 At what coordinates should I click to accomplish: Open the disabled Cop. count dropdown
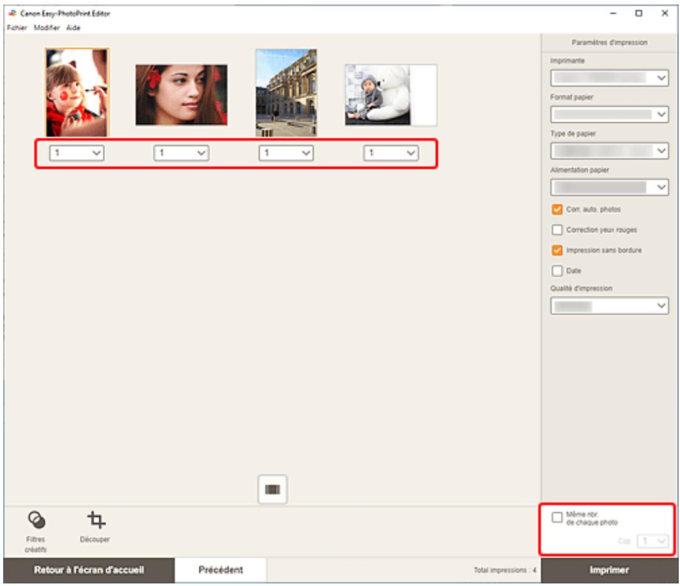coord(653,541)
